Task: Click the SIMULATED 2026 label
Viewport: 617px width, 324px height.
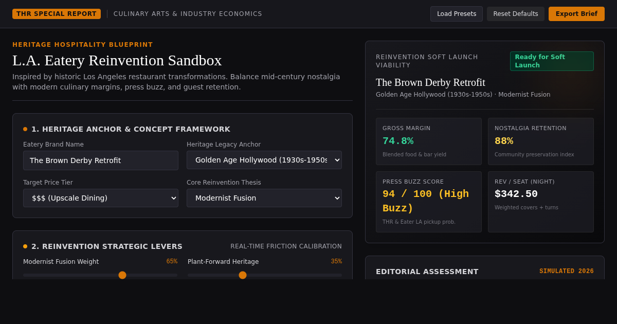Action: pos(567,271)
